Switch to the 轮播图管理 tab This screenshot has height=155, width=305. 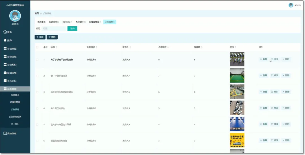[x=94, y=22]
